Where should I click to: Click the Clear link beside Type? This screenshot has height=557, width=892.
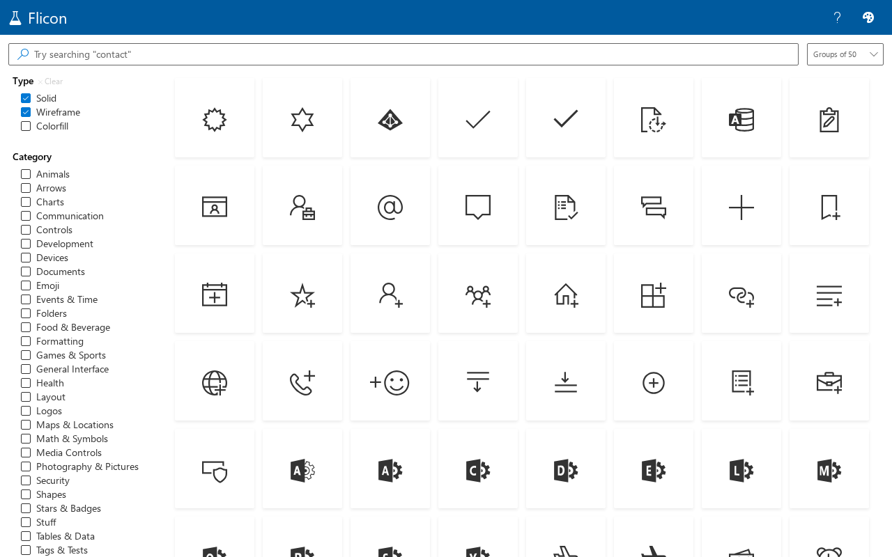tap(51, 81)
